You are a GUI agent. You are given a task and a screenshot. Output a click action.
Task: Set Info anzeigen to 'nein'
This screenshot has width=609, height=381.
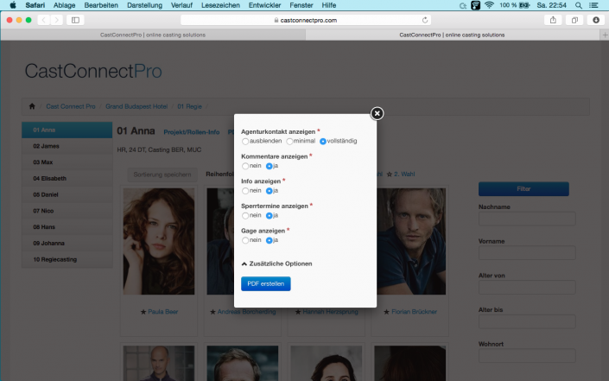point(245,191)
